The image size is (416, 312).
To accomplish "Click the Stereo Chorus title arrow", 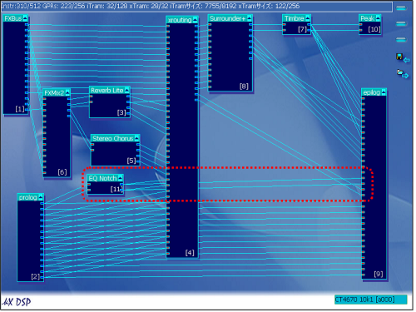I will [x=136, y=138].
